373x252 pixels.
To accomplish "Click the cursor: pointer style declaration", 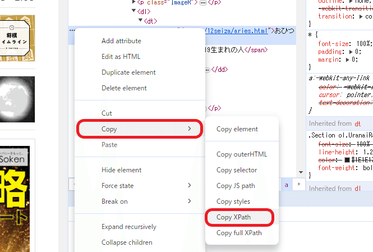I will pos(346,95).
